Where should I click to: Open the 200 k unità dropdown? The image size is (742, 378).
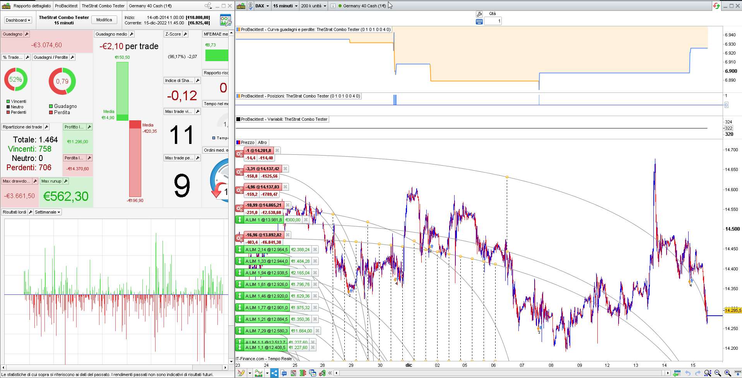pos(313,6)
